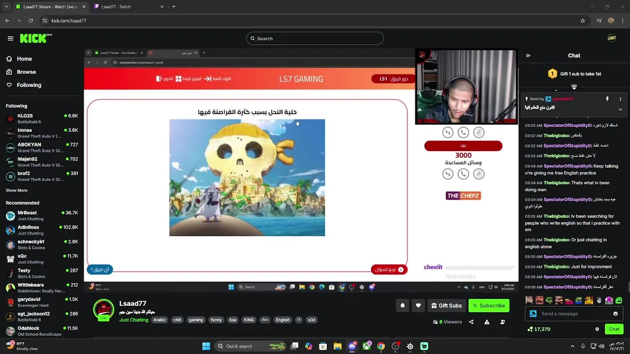
Task: Open pinned message three-dot options
Action: [x=620, y=99]
